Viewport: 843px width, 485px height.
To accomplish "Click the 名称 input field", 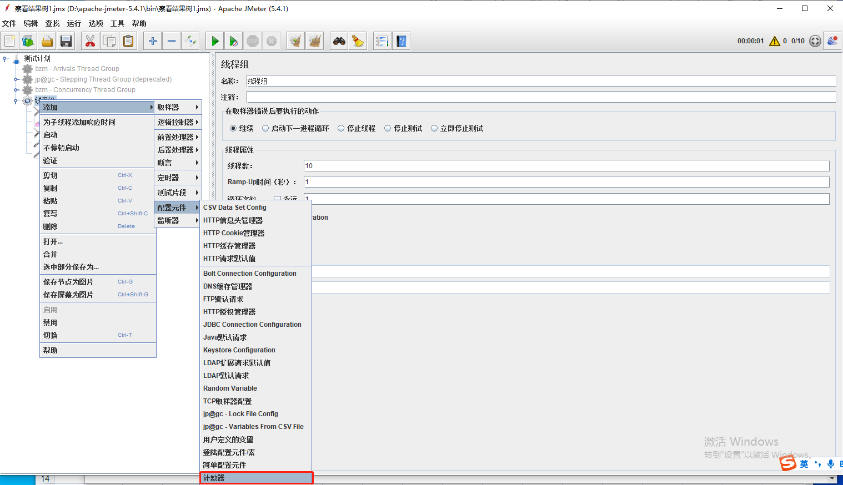I will [x=541, y=81].
